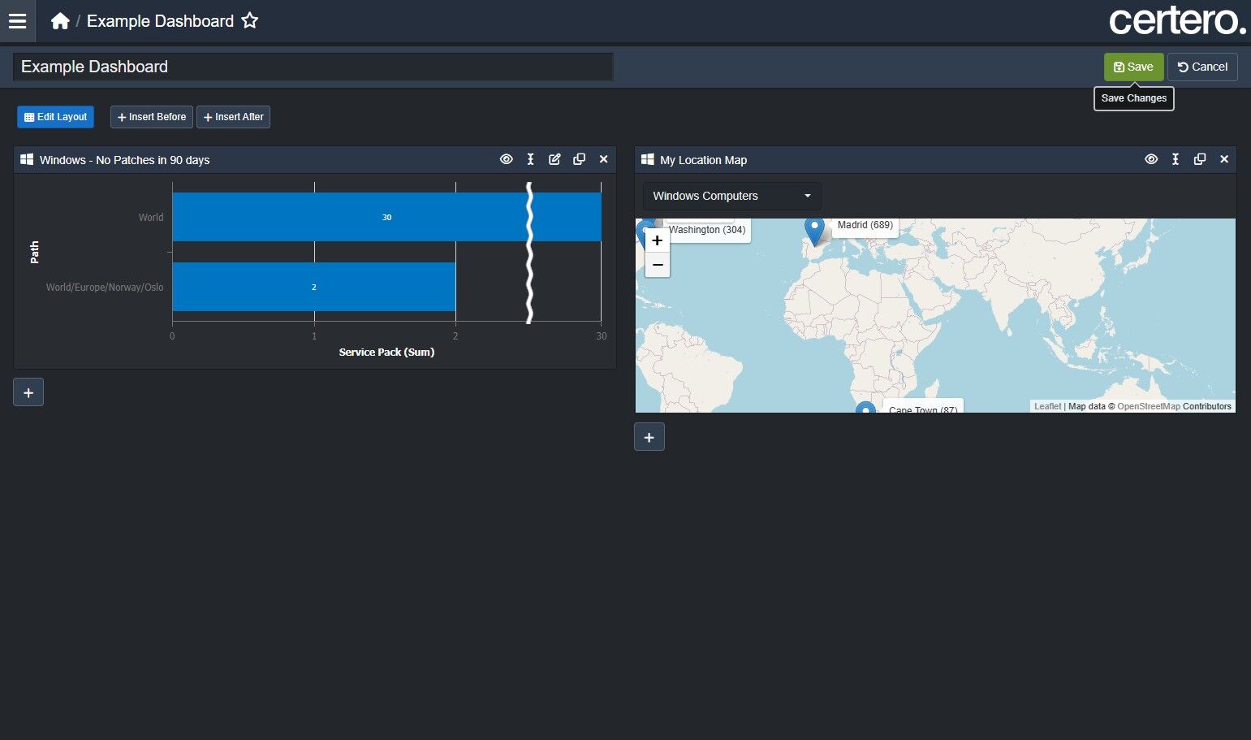This screenshot has height=740, width=1251.
Task: Click height resize icon on My Location Map
Action: (x=1176, y=159)
